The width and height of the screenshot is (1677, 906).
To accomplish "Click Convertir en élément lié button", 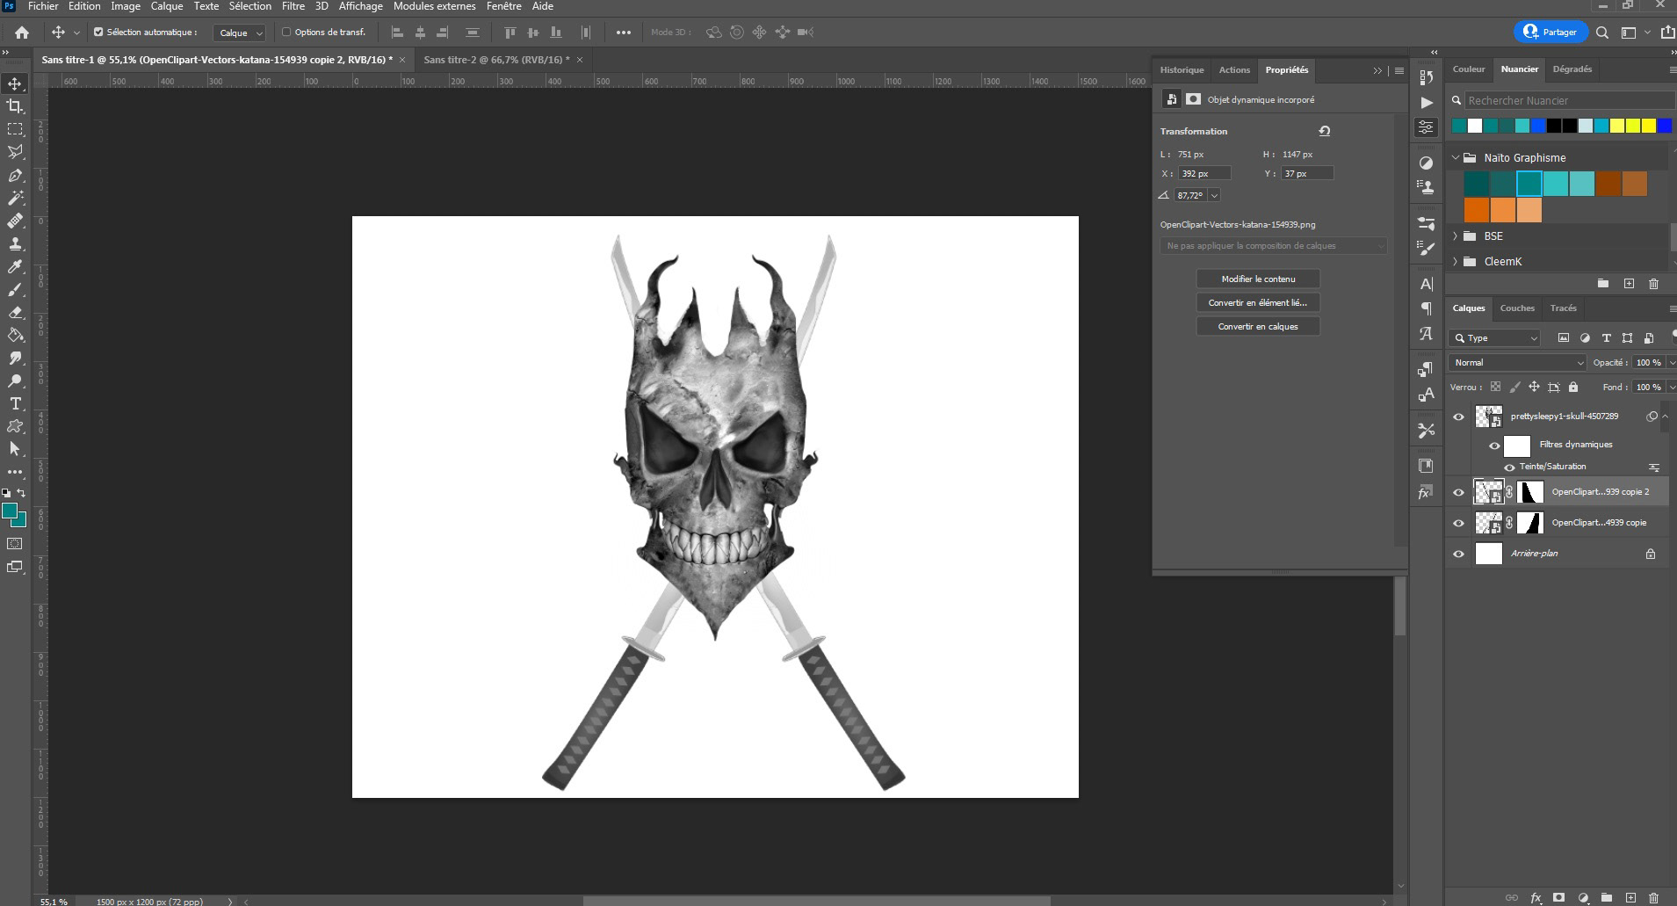I will point(1258,302).
